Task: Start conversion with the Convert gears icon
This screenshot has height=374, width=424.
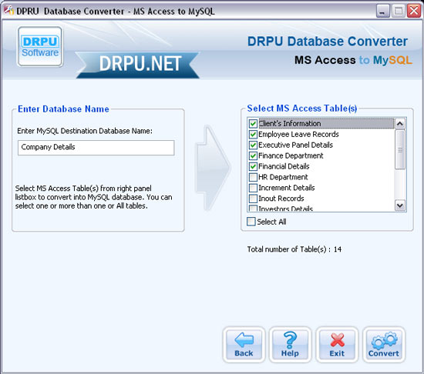Action: pyautogui.click(x=384, y=345)
